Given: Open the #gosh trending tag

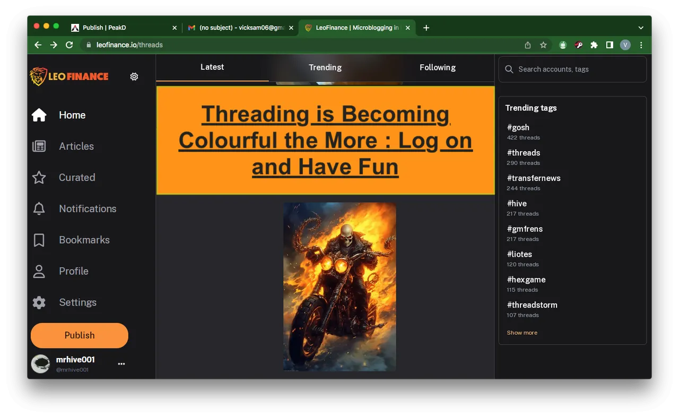Looking at the screenshot, I should [x=518, y=127].
